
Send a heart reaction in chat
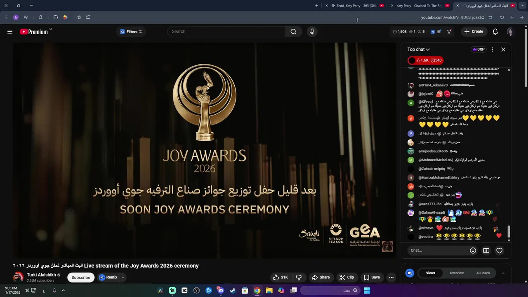point(500,250)
